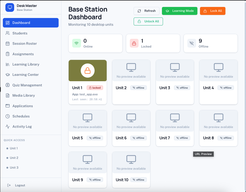The height and width of the screenshot is (192, 246).
Task: Click the green wifi Online icon
Action: click(77, 43)
